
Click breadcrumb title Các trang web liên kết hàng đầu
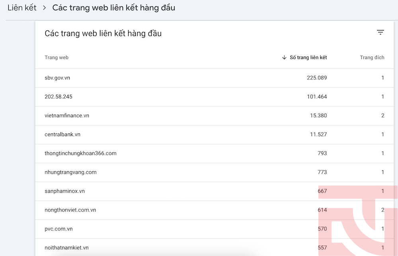click(114, 8)
